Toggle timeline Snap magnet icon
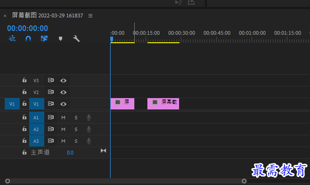The image size is (310, 185). click(28, 39)
